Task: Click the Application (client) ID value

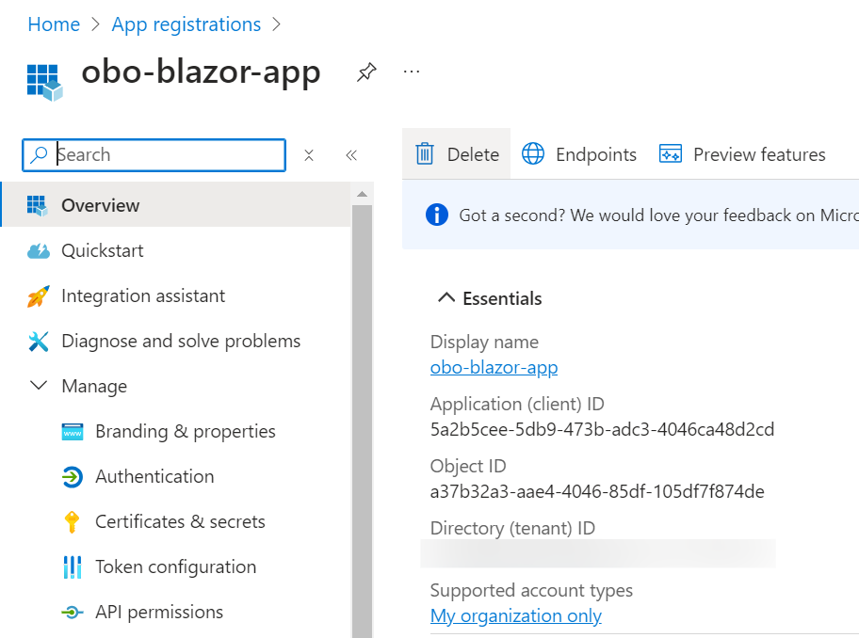Action: click(x=602, y=429)
